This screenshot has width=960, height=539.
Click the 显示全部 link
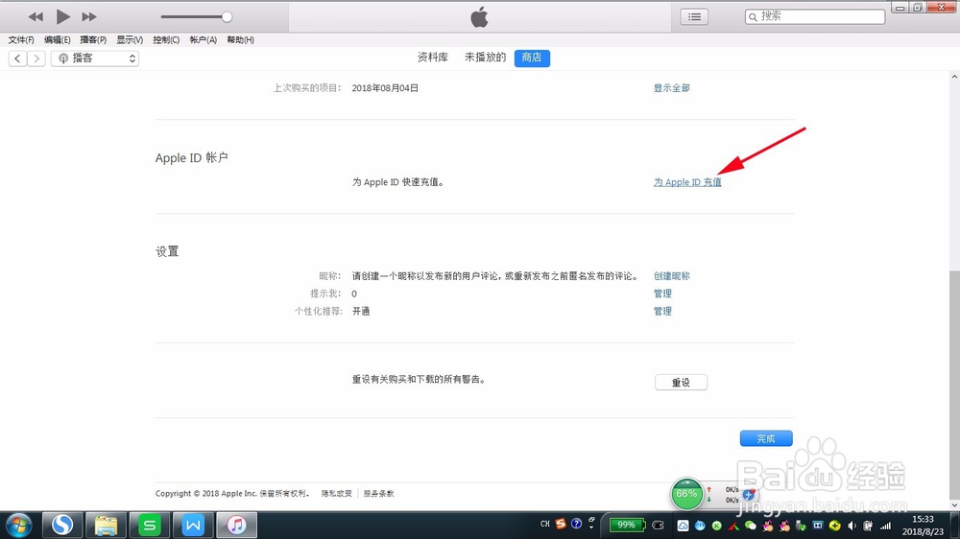click(672, 88)
